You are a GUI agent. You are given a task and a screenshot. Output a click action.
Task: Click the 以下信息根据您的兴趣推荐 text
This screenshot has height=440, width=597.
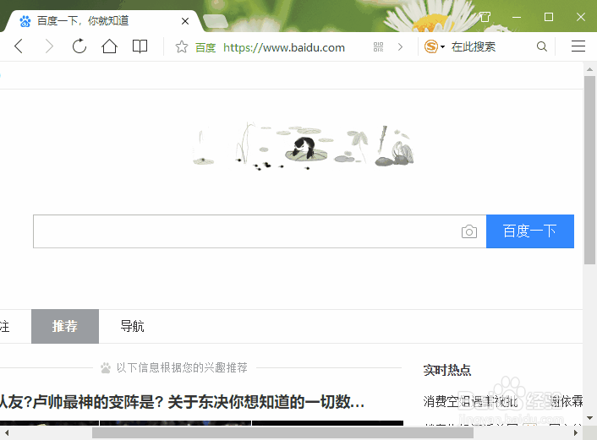182,367
